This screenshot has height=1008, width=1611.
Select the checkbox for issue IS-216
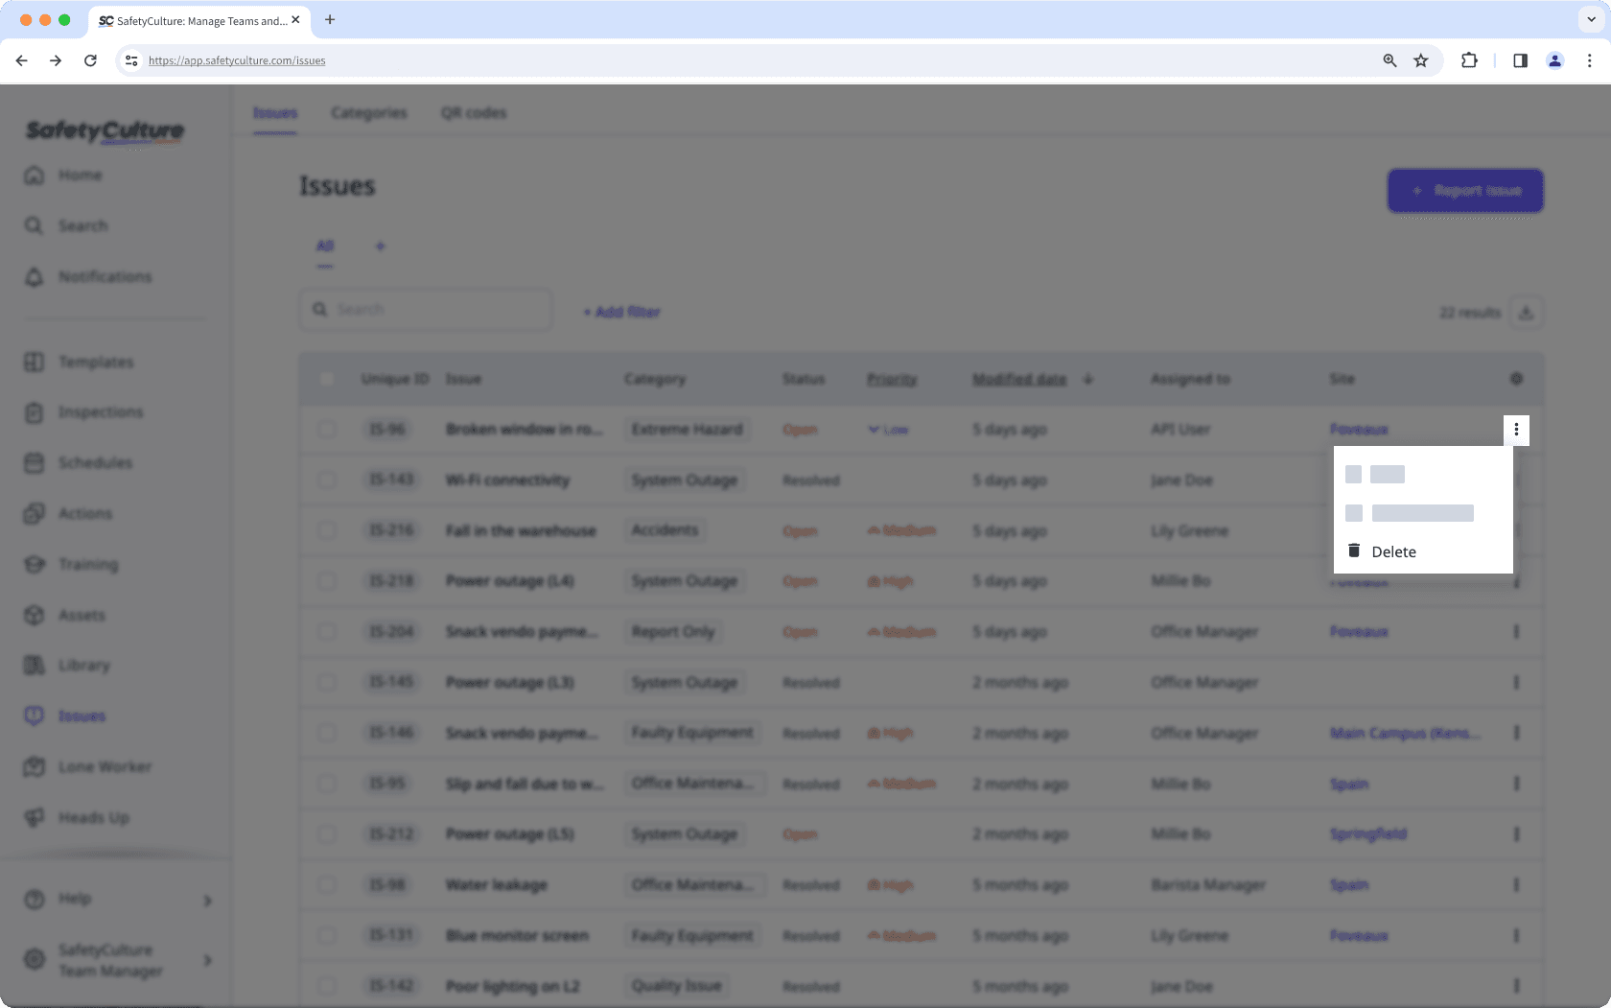coord(327,530)
